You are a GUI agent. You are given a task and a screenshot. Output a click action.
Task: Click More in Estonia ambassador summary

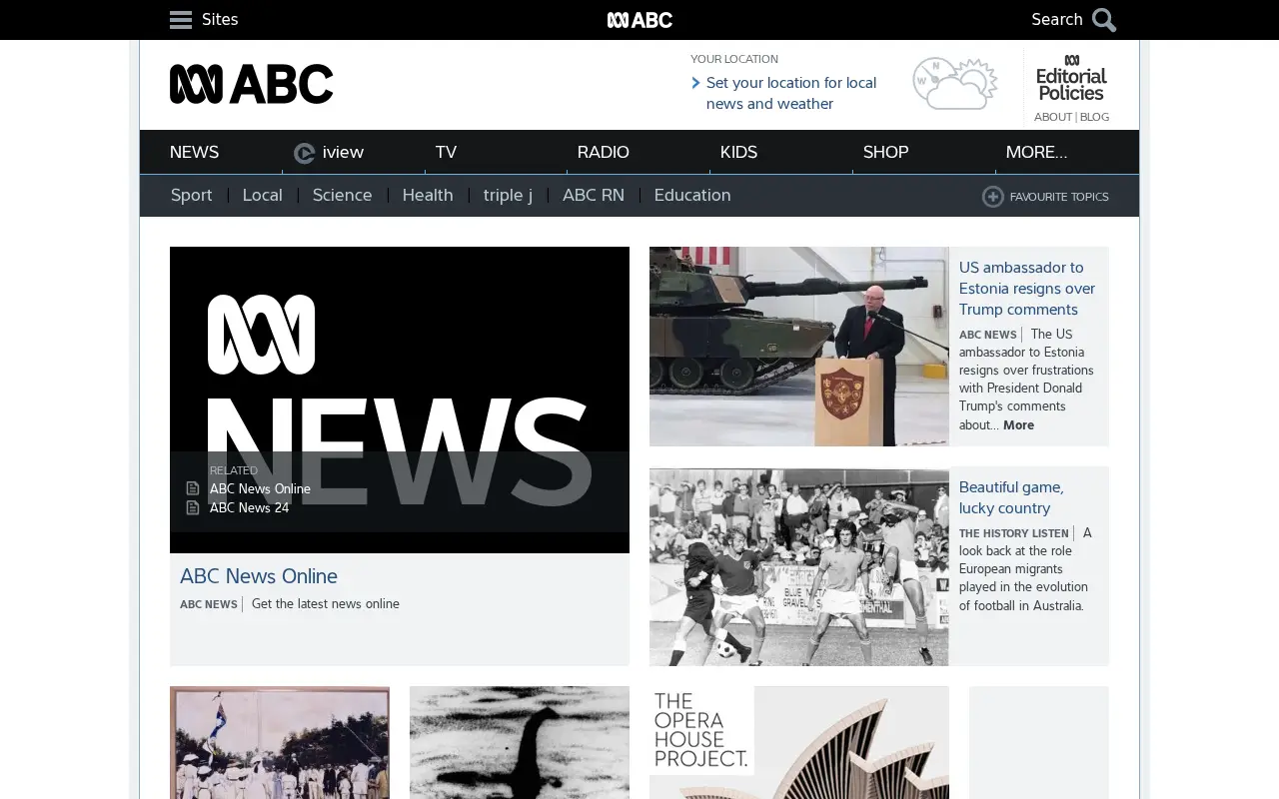[1018, 424]
